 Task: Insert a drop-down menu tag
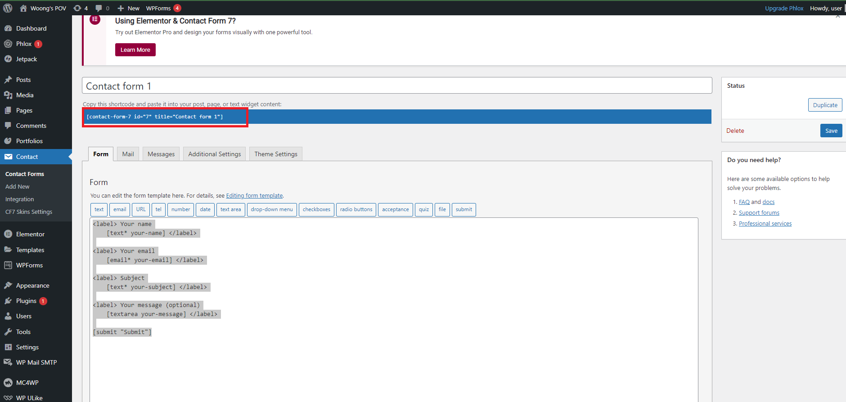click(x=272, y=209)
